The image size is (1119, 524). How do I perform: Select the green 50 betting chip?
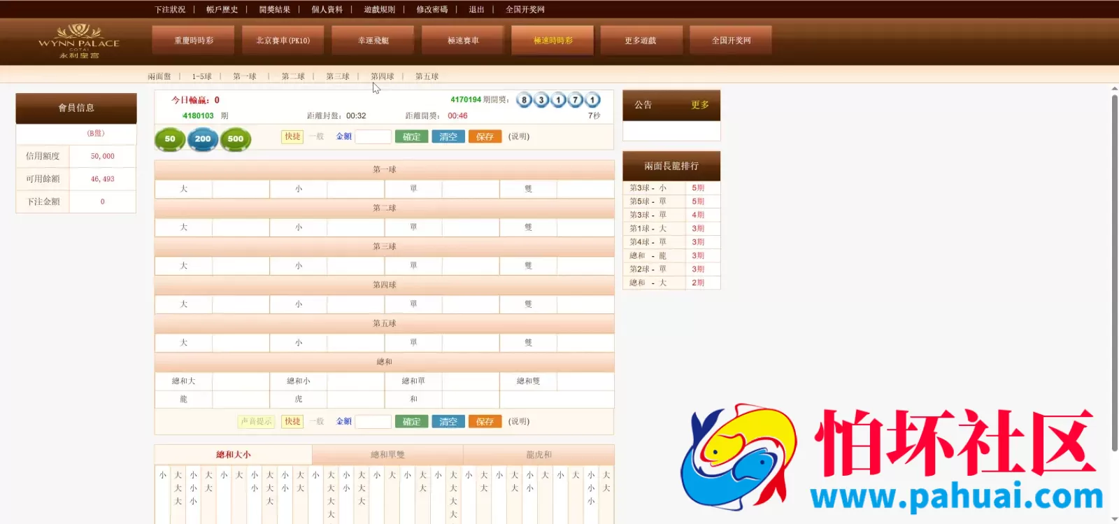coord(170,139)
